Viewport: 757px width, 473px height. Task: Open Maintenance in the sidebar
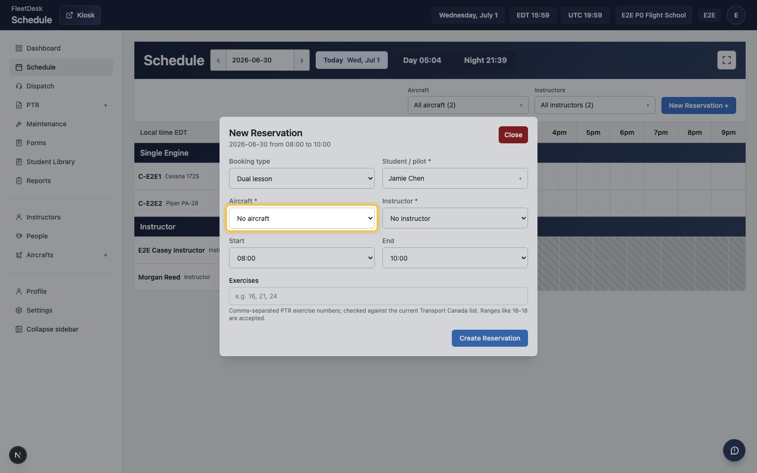coord(61,124)
